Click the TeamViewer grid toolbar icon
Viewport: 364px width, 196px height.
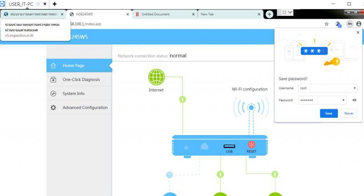click(279, 12)
